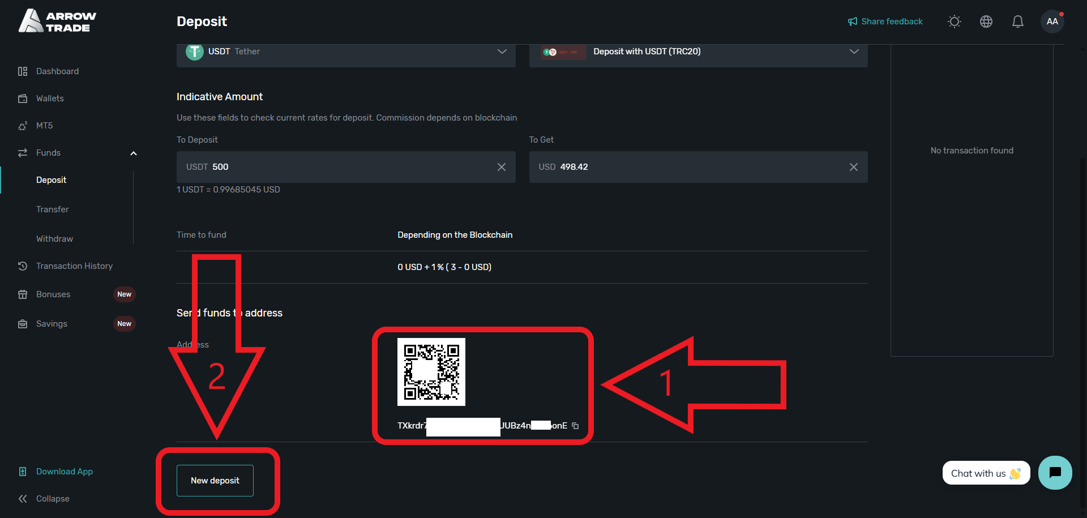Screen dimensions: 1087x518
Task: Click the Indicative Amount heading
Action: 220,97
